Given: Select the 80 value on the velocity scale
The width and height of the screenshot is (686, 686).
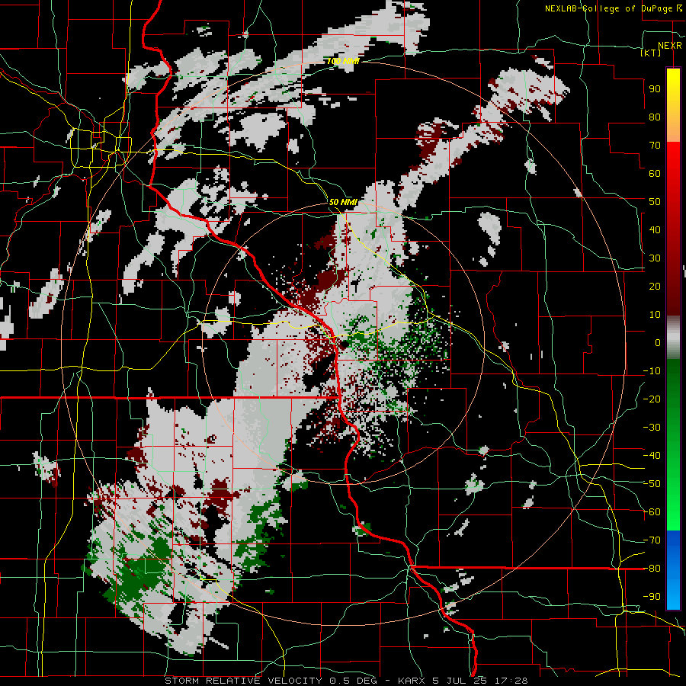Looking at the screenshot, I should (655, 117).
